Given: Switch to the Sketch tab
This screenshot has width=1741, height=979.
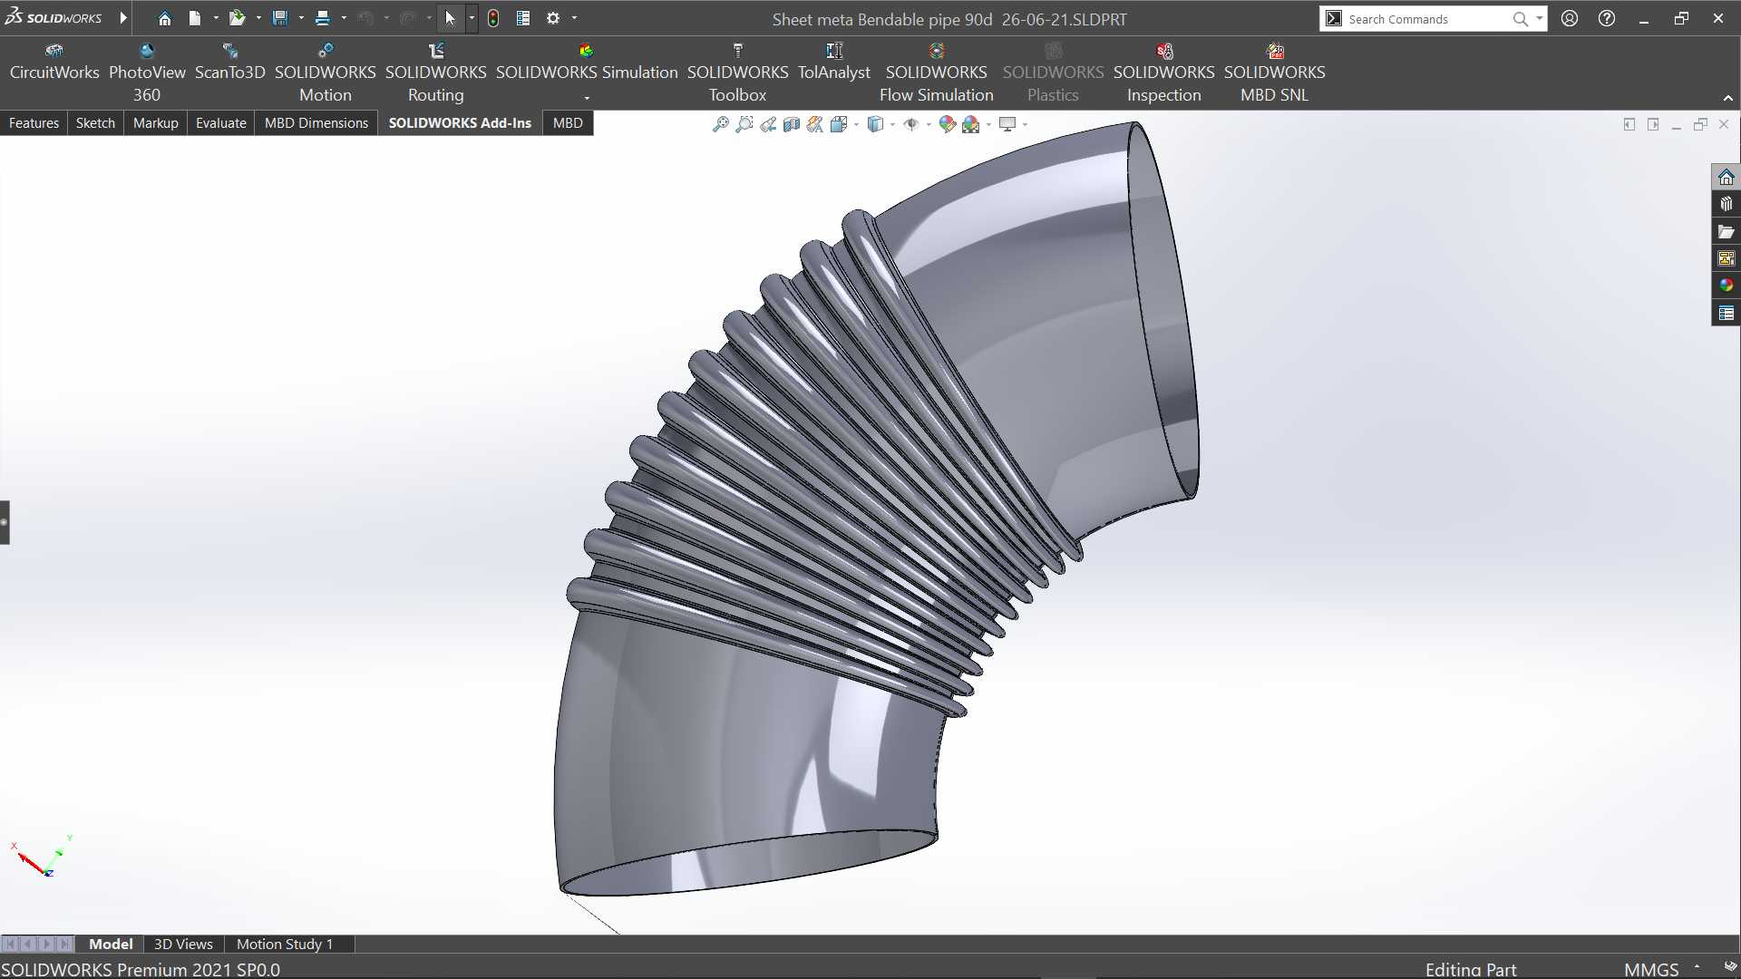Looking at the screenshot, I should point(95,123).
